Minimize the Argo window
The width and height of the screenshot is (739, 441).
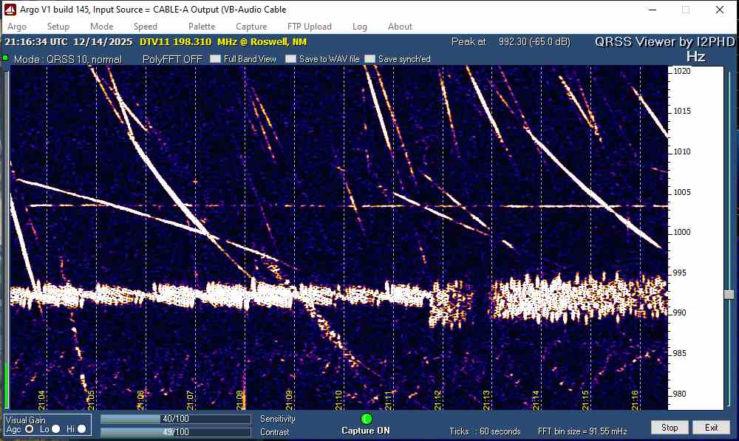click(652, 10)
